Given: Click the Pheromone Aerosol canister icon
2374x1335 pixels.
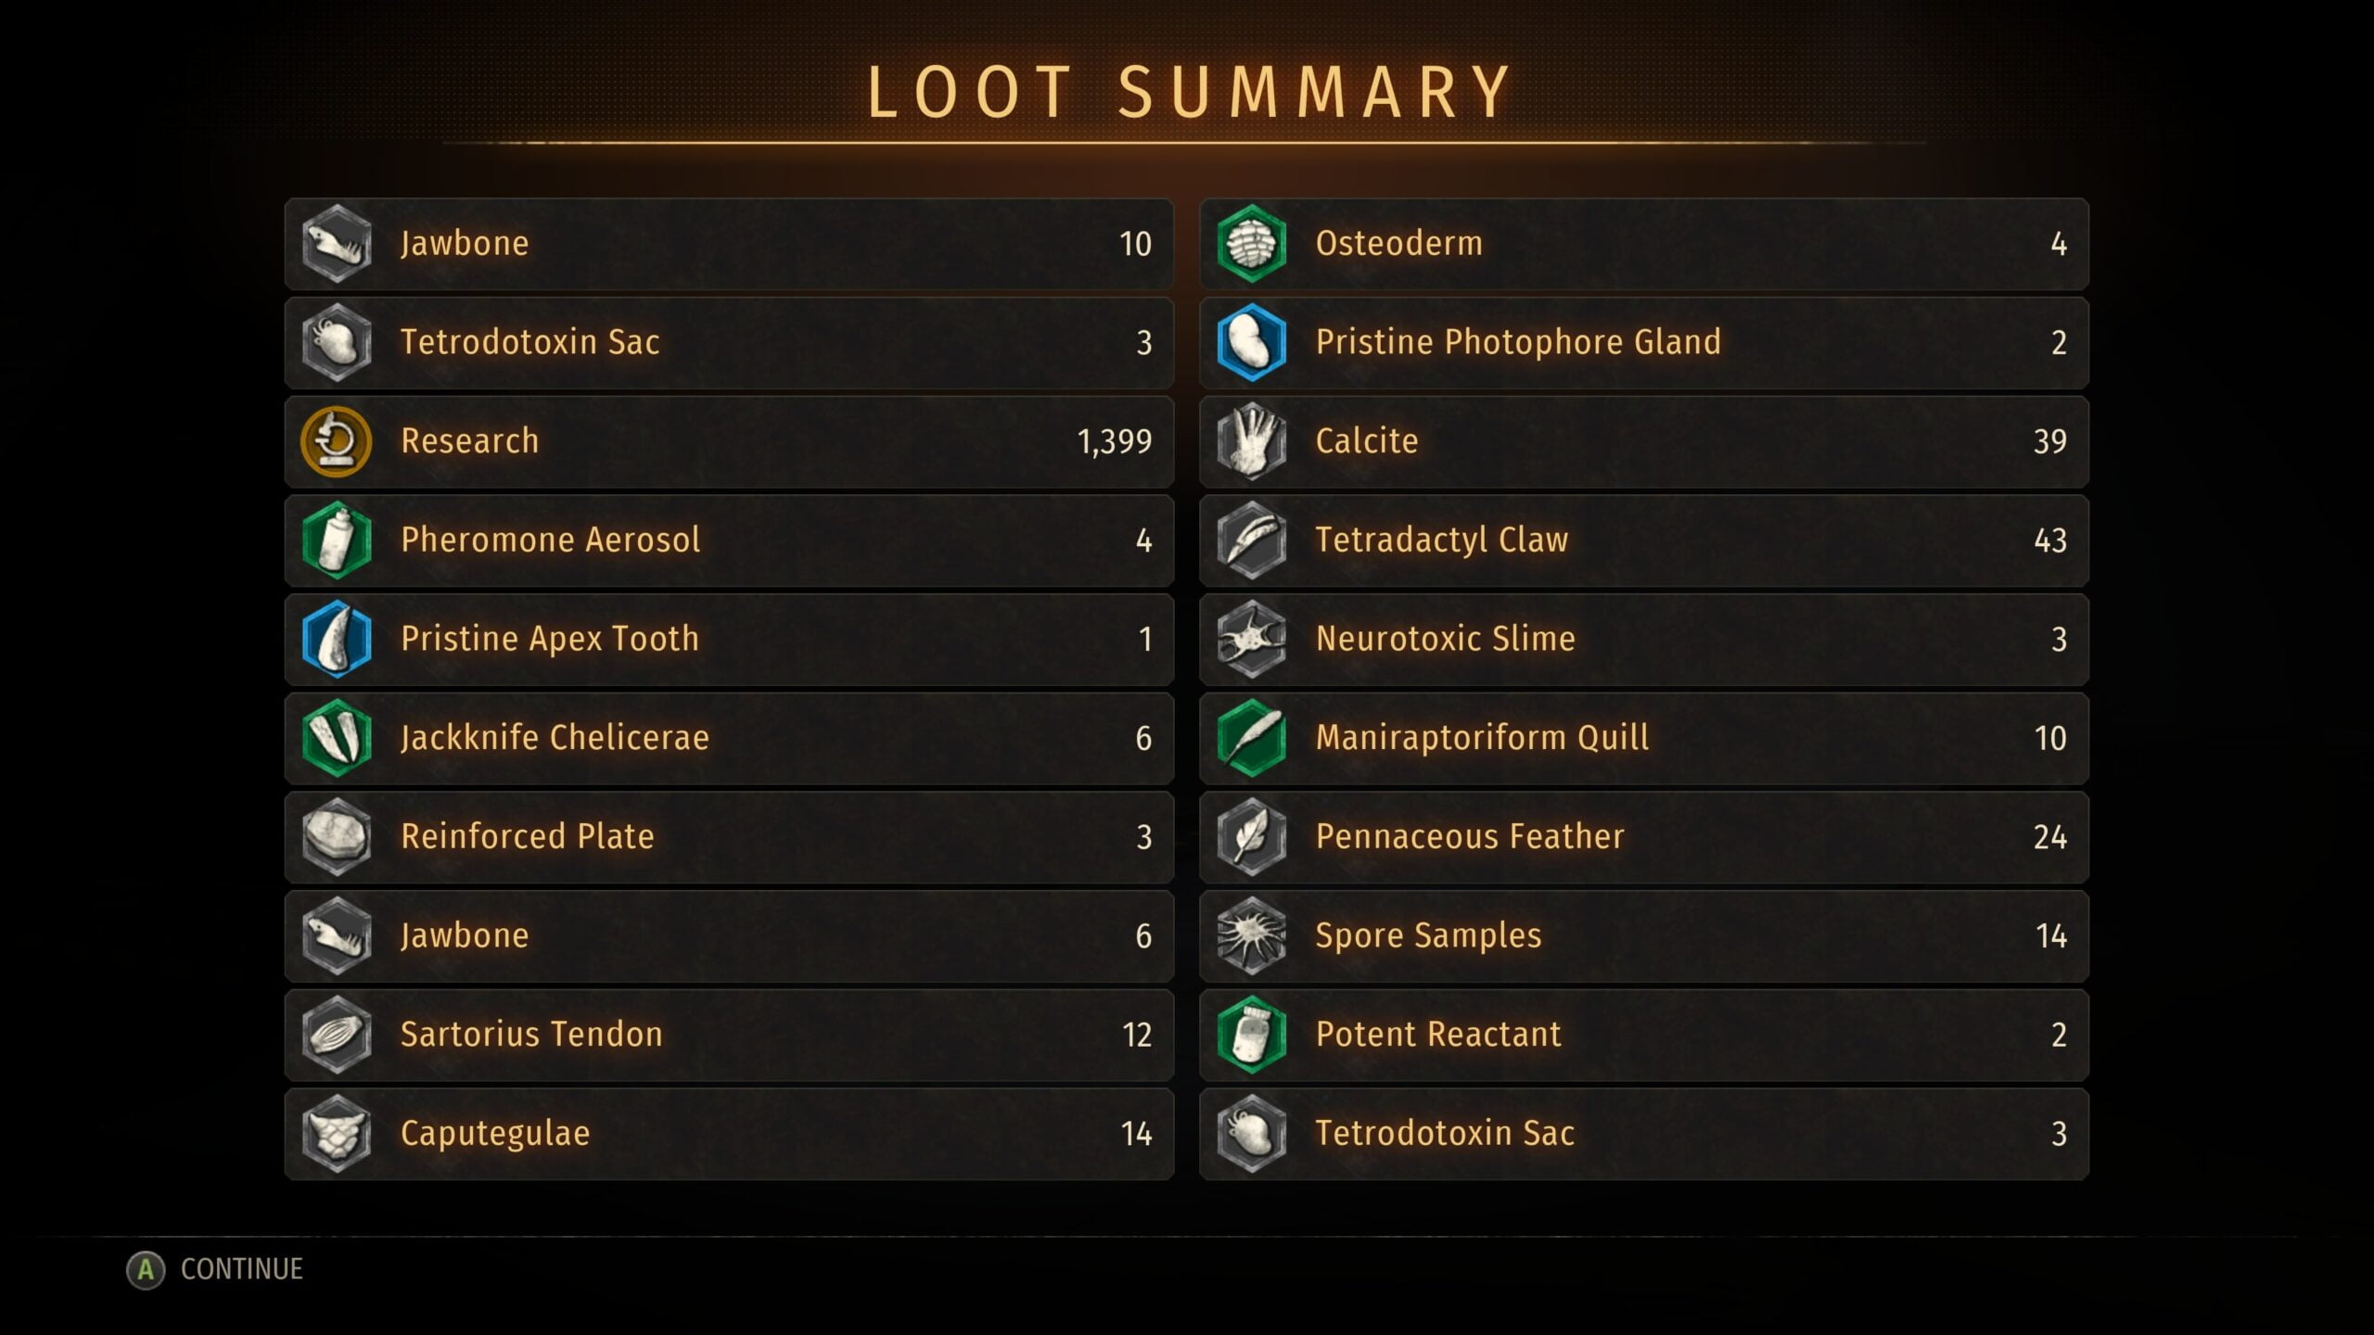Looking at the screenshot, I should [x=336, y=540].
